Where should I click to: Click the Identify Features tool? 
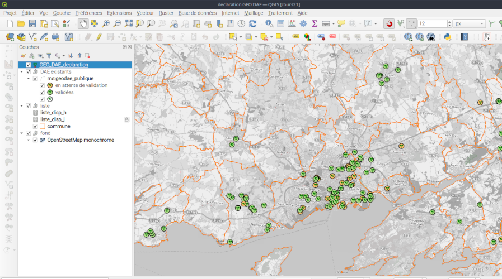pos(269,23)
